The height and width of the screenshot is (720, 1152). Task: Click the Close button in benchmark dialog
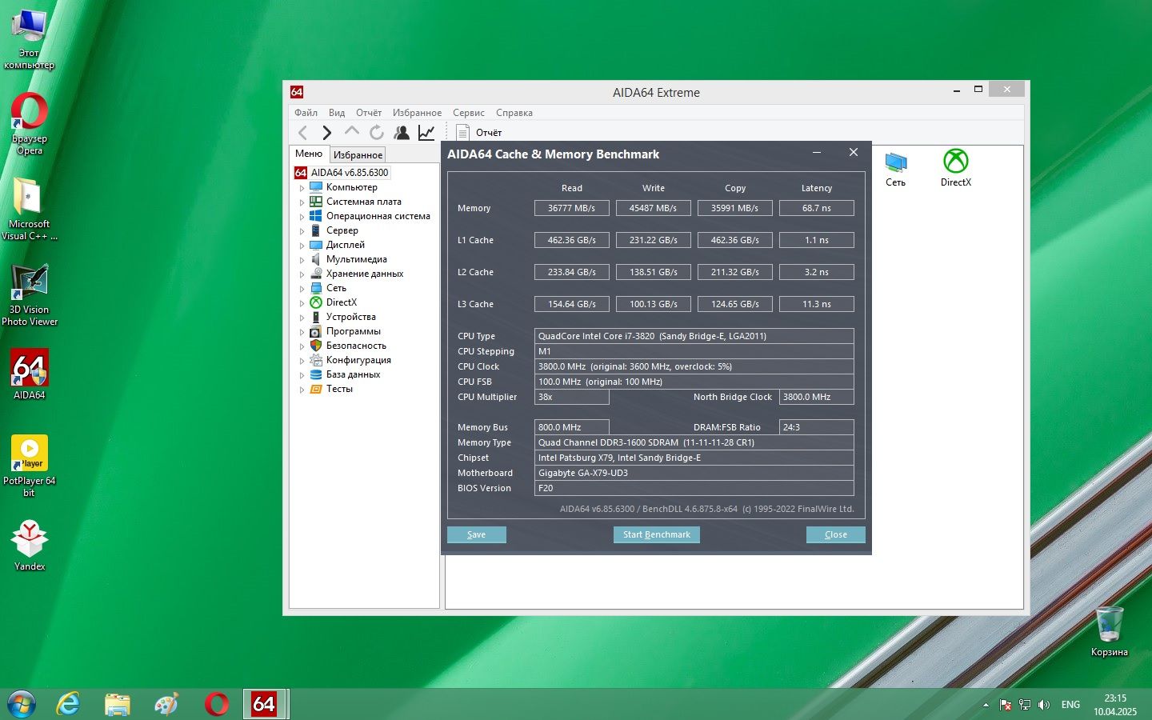coord(836,534)
